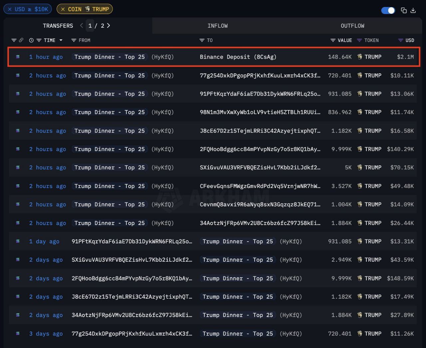This screenshot has width=426, height=348.
Task: Click chain icon on the $70.15K row
Action: tap(18, 167)
